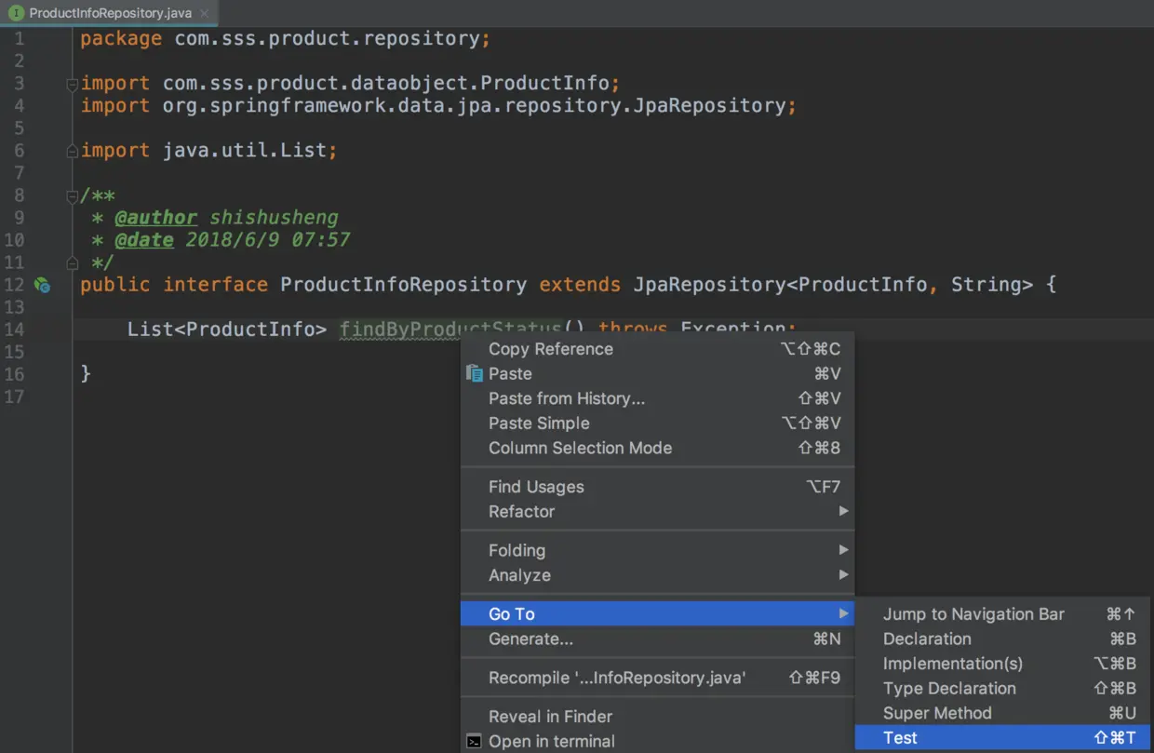This screenshot has height=753, width=1154.
Task: Place cursor in ProductInfoRepository interface name
Action: (x=403, y=285)
